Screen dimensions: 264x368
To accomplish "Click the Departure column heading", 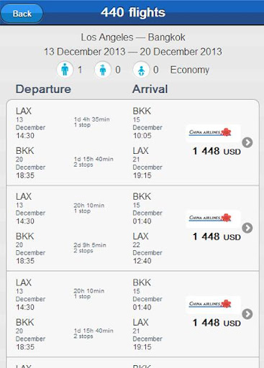I will [x=43, y=89].
